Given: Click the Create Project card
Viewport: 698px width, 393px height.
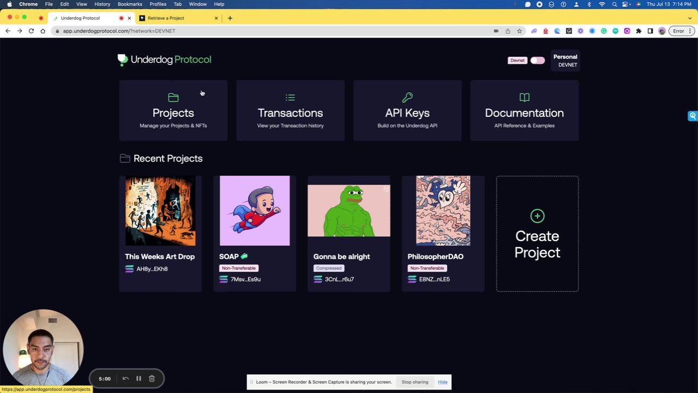Looking at the screenshot, I should coord(537,234).
